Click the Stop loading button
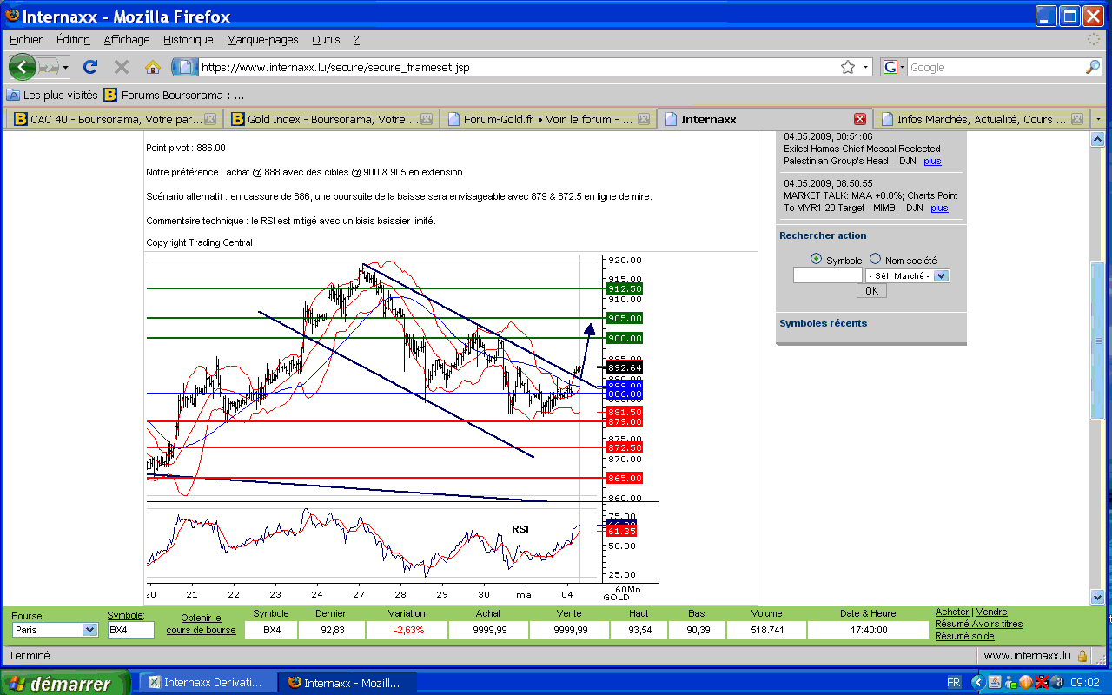The image size is (1112, 695). 122,67
